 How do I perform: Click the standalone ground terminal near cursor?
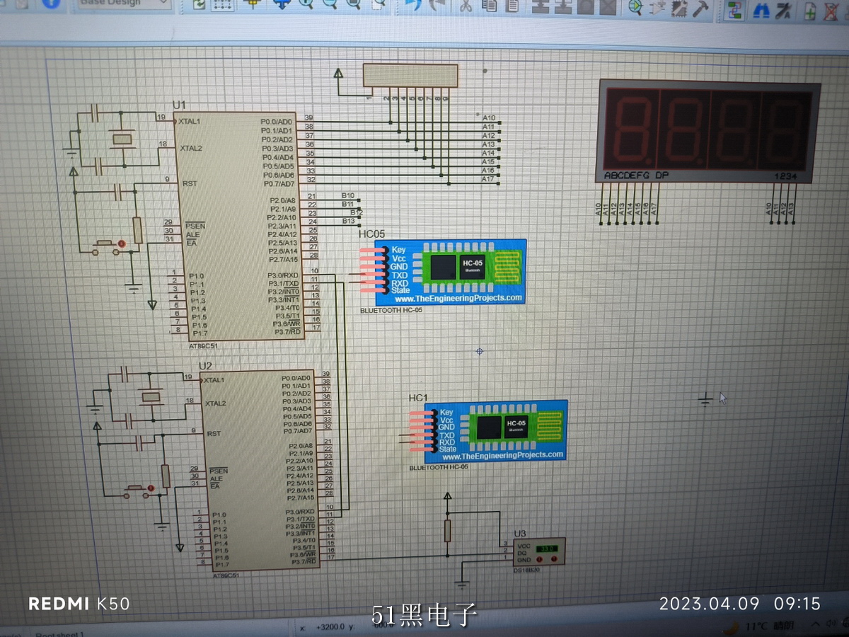point(705,398)
